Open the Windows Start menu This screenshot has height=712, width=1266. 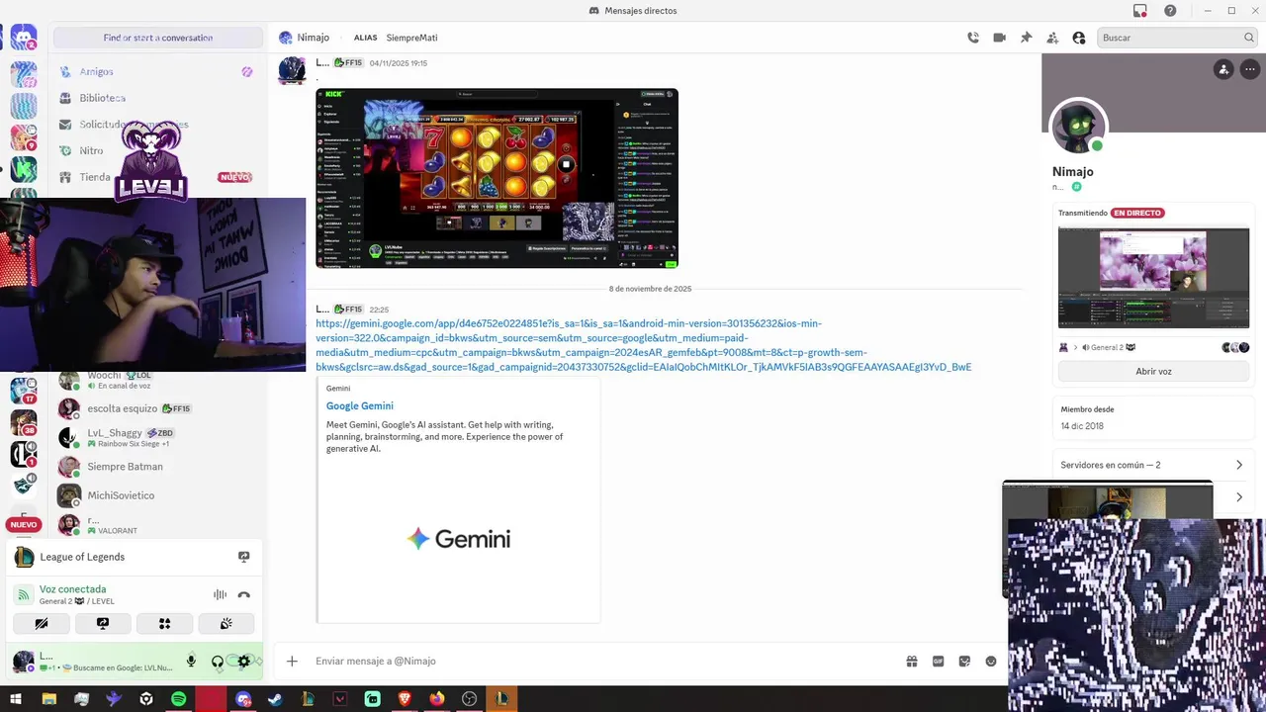16,699
